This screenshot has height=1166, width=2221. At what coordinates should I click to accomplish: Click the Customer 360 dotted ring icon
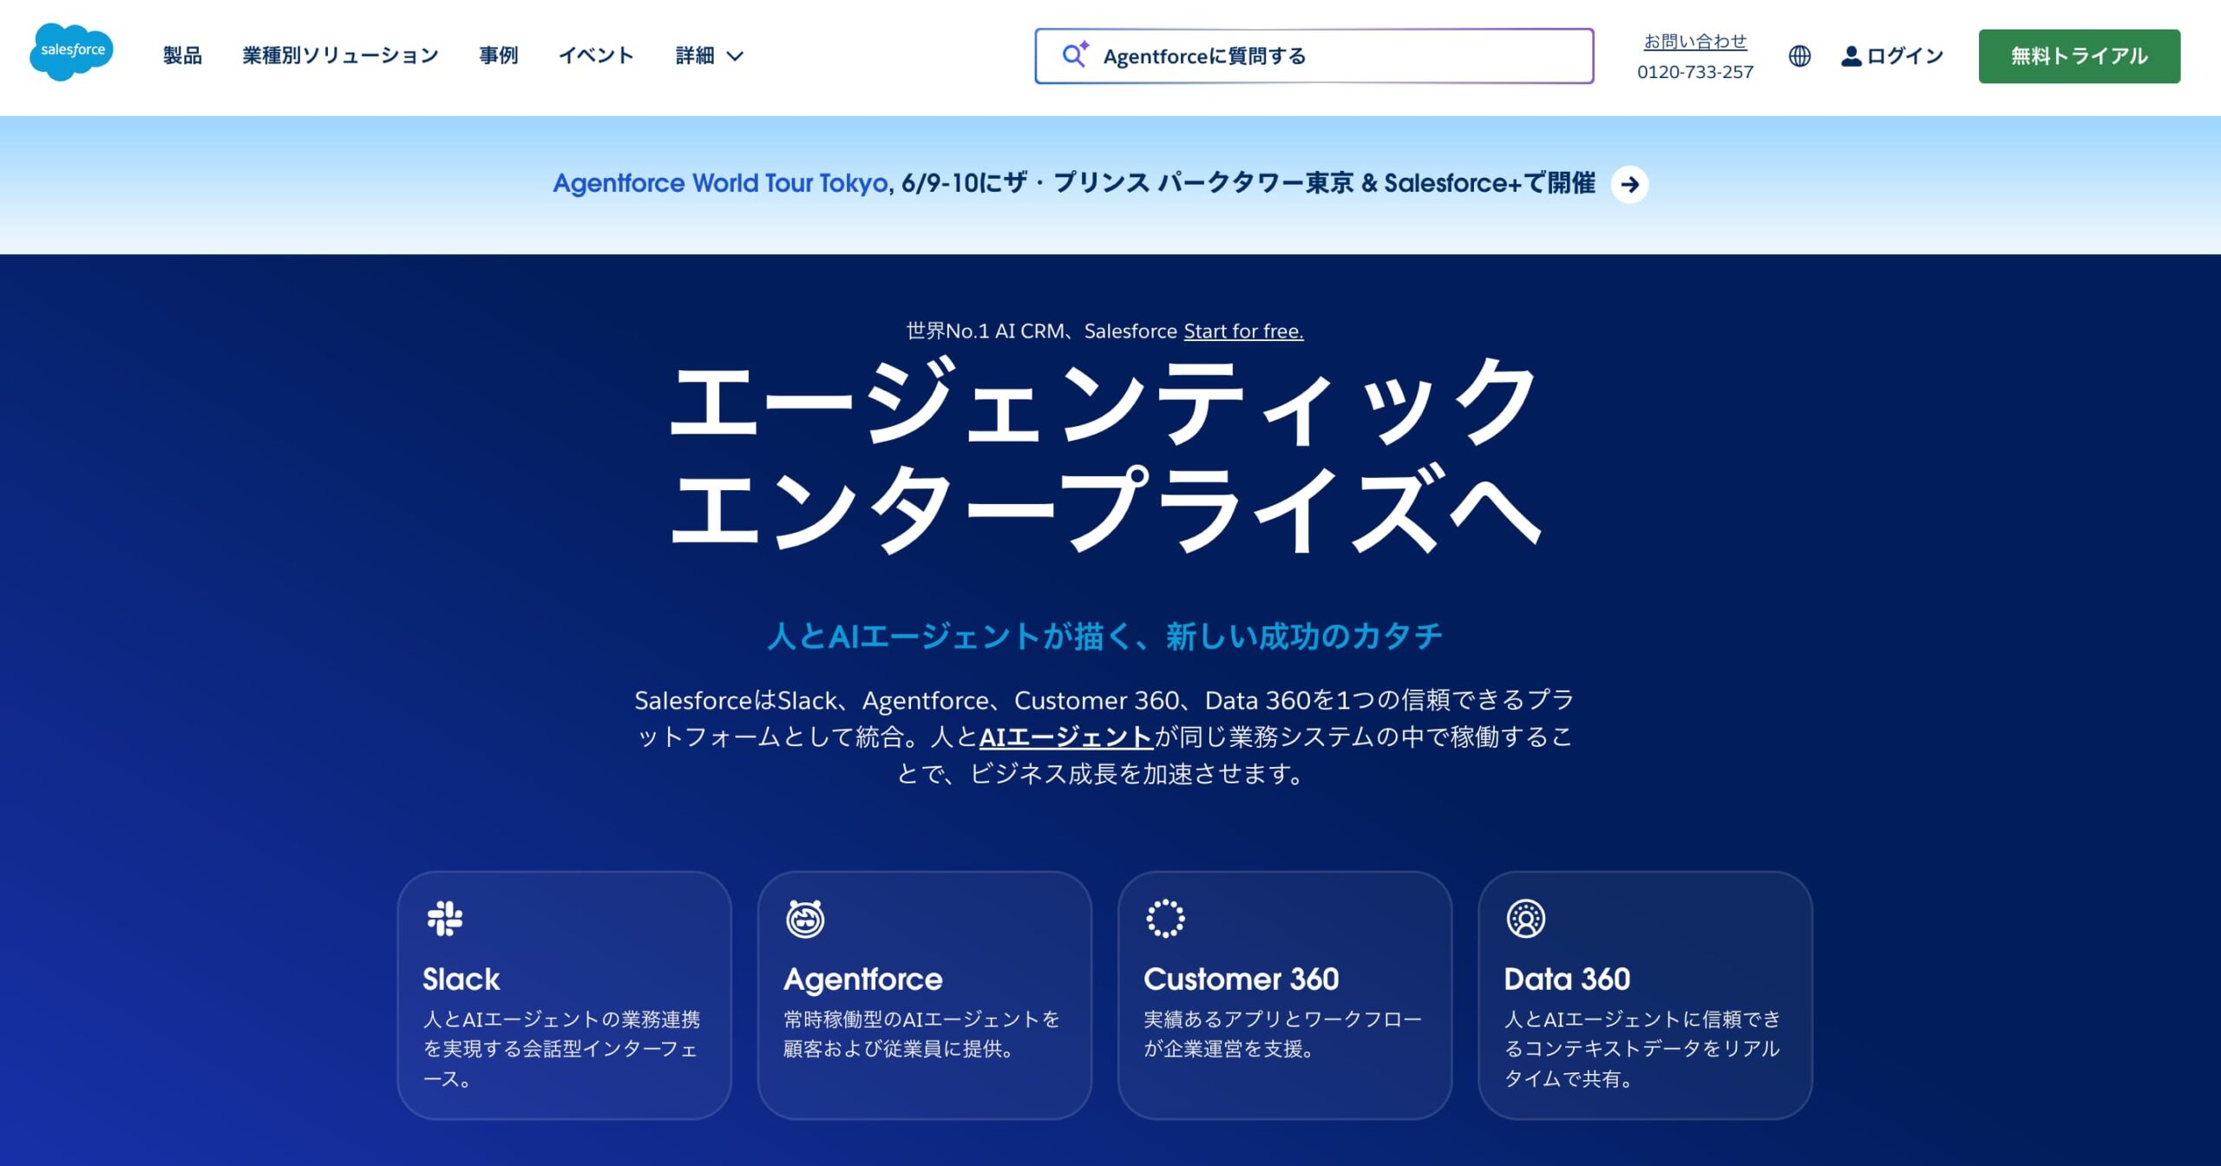1165,918
